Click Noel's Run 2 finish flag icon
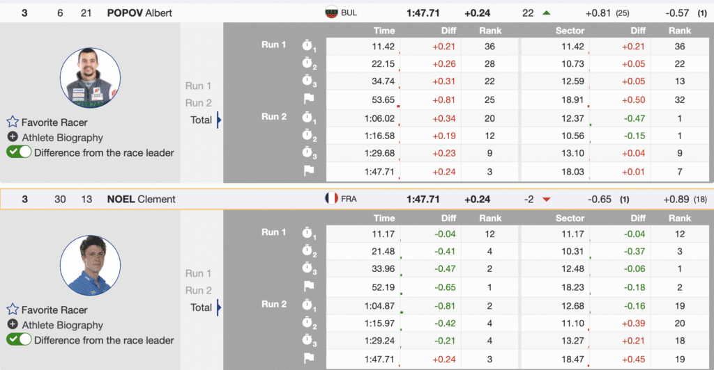 [x=309, y=357]
